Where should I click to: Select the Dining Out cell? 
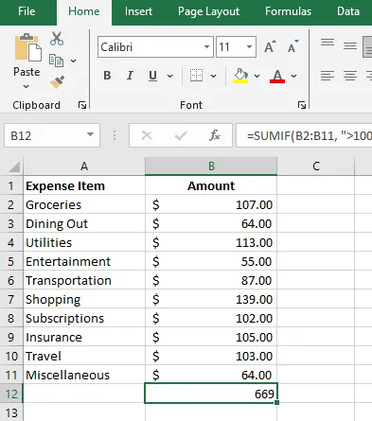coord(84,223)
